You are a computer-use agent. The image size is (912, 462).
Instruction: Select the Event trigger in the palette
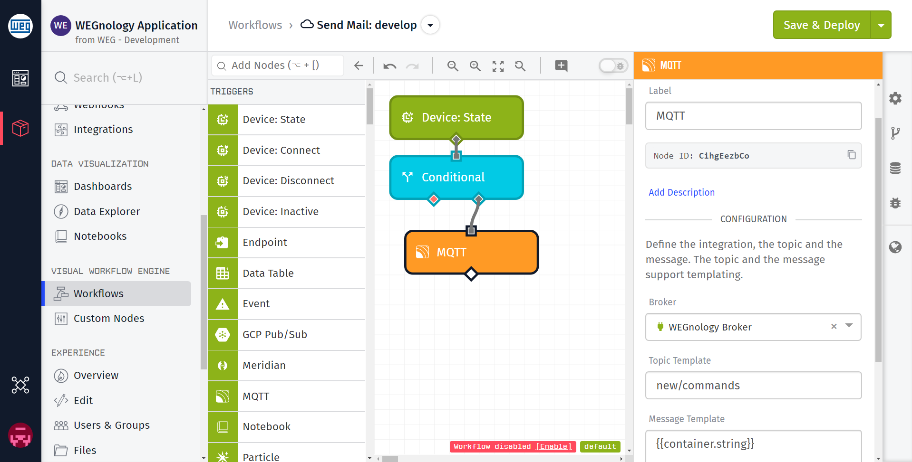pos(287,304)
